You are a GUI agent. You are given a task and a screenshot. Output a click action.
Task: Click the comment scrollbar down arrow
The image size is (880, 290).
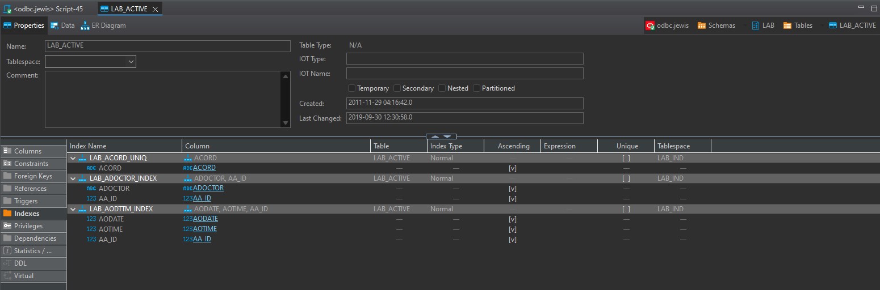click(x=286, y=123)
